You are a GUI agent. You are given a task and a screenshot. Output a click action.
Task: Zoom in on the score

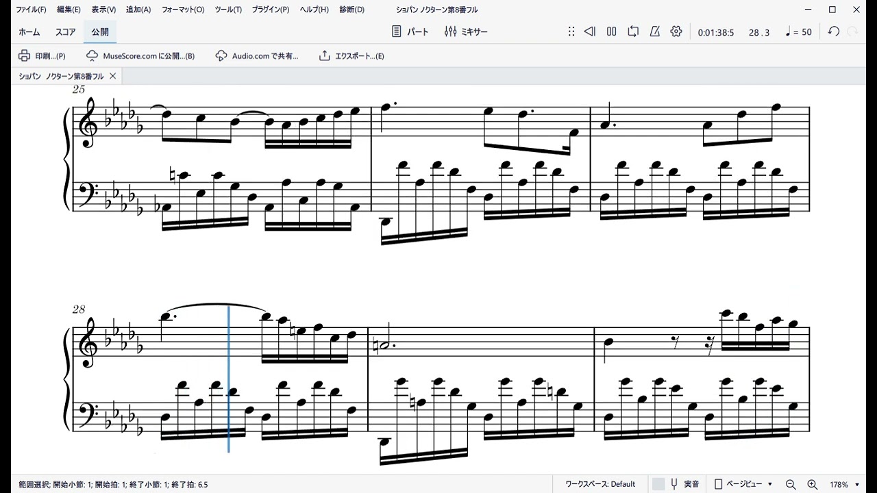813,484
